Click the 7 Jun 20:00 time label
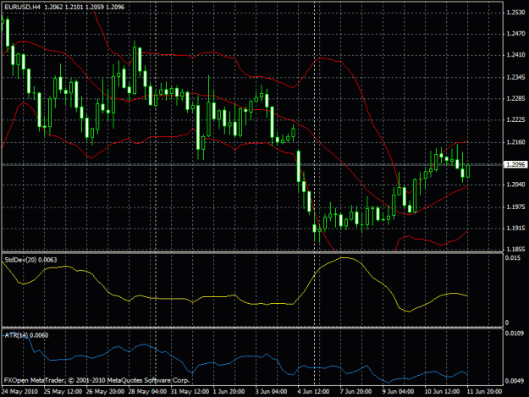This screenshot has width=529, height=397. point(355,392)
